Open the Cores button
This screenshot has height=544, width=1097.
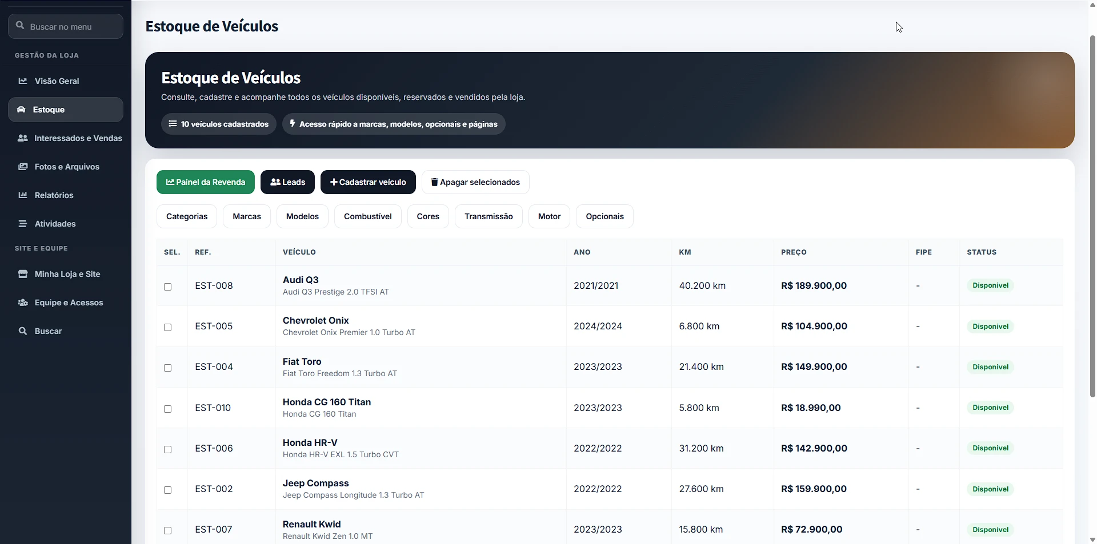428,216
